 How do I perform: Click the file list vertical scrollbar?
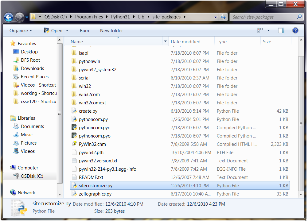coord(301,123)
